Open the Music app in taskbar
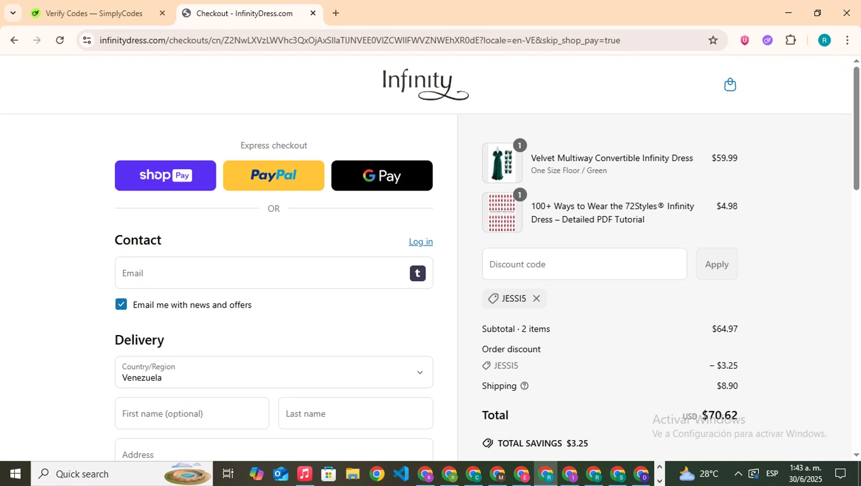Screen dimensions: 861x486 (305, 474)
